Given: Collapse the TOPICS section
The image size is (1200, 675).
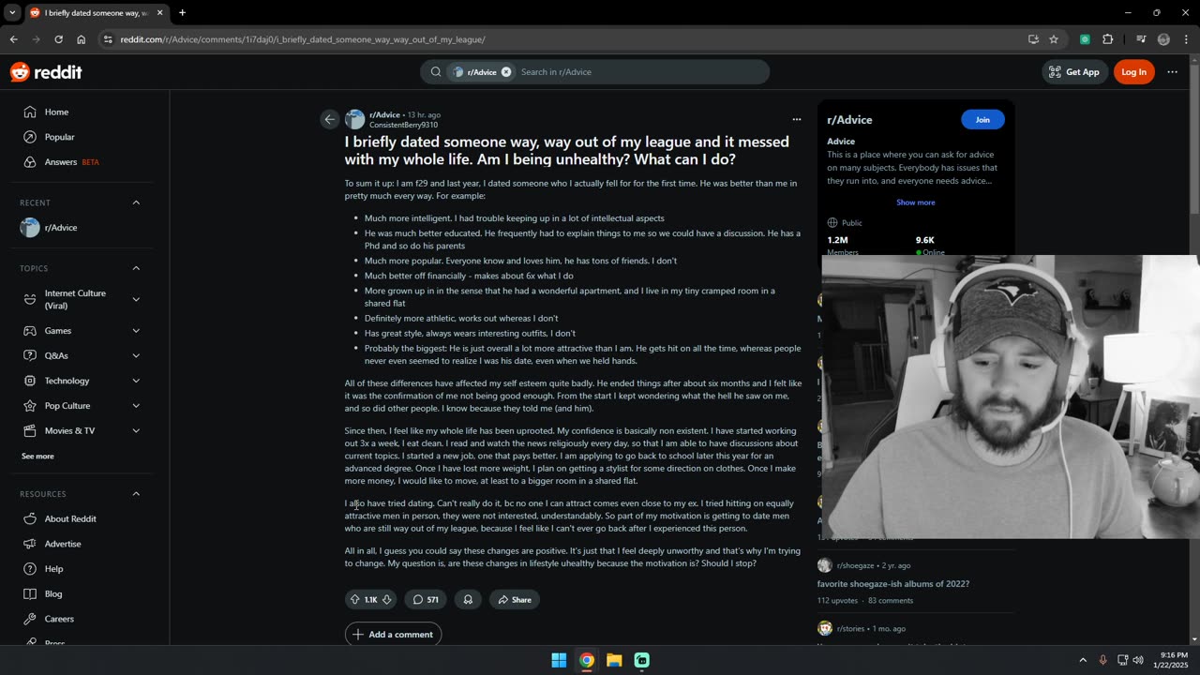Looking at the screenshot, I should (136, 268).
